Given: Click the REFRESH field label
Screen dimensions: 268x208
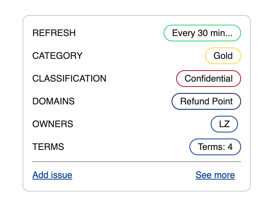Looking at the screenshot, I should point(54,33).
